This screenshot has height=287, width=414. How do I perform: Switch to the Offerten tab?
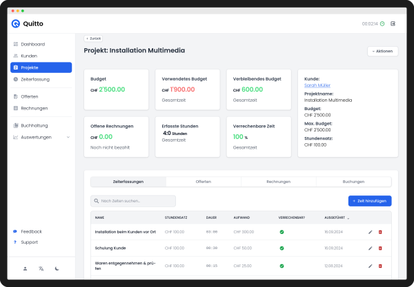[x=203, y=182]
